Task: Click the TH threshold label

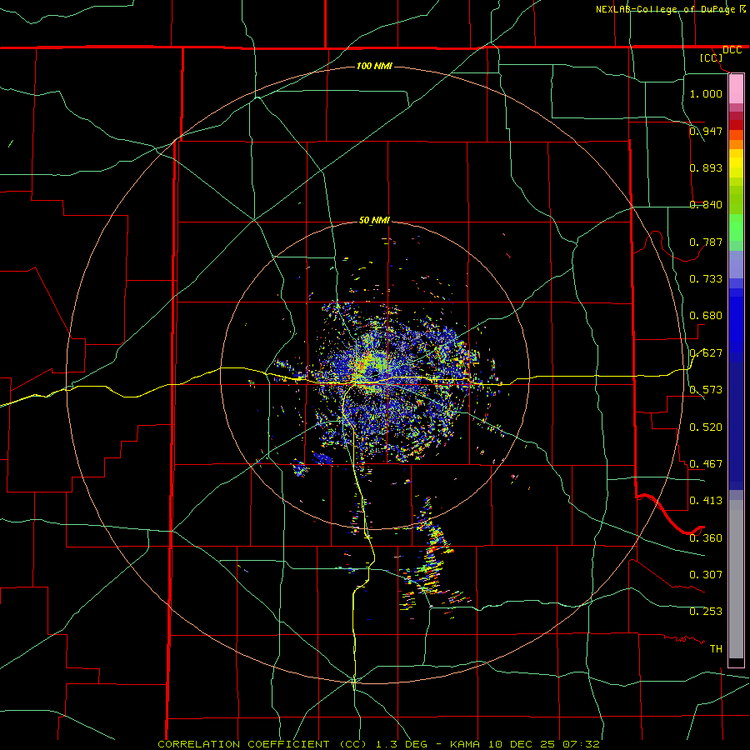Action: [716, 648]
